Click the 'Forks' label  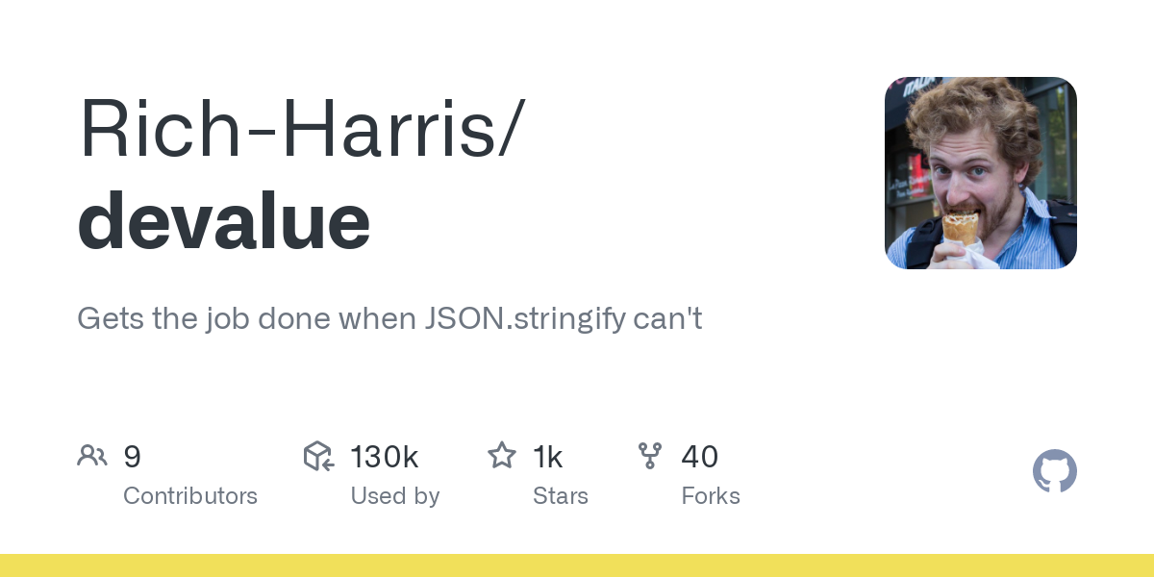point(710,496)
